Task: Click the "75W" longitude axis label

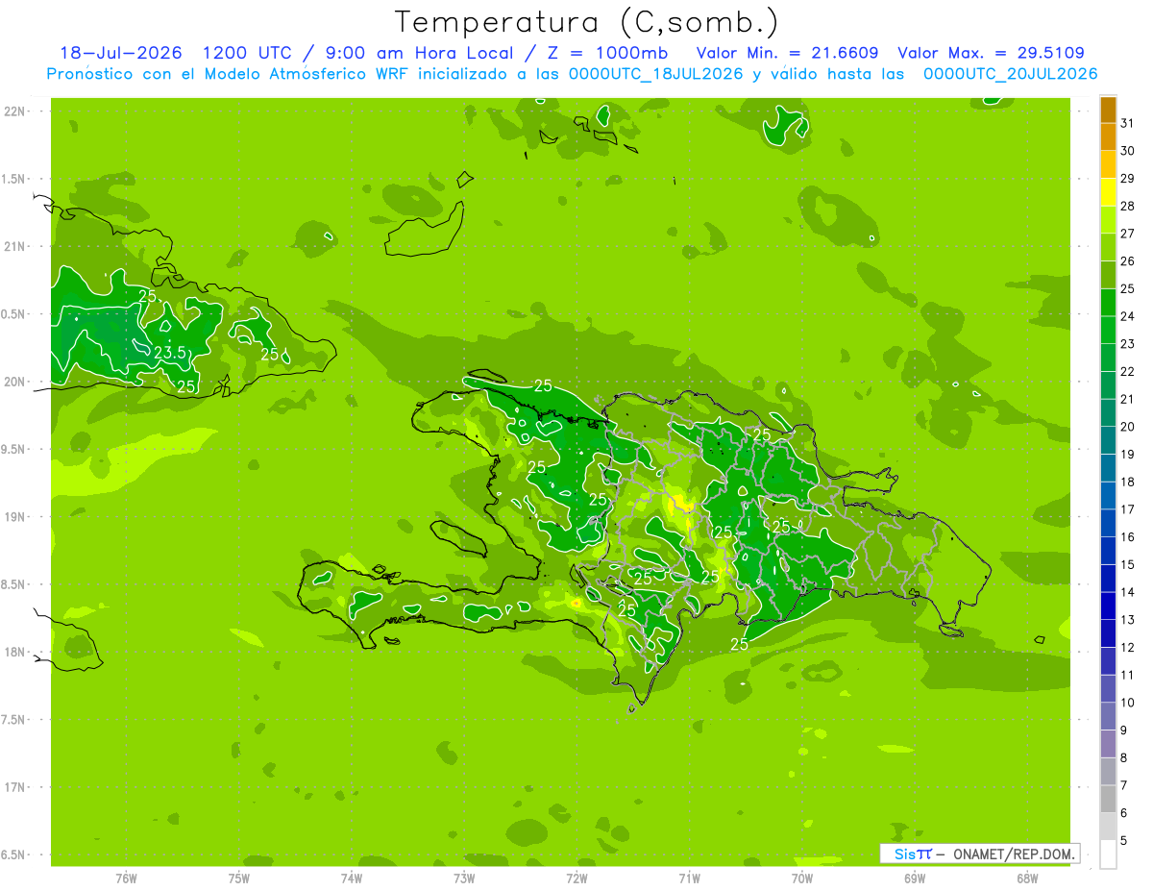Action: 238,878
